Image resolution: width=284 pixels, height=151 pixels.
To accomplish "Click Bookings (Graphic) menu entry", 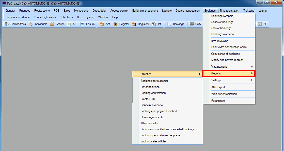I will pyautogui.click(x=223, y=16).
